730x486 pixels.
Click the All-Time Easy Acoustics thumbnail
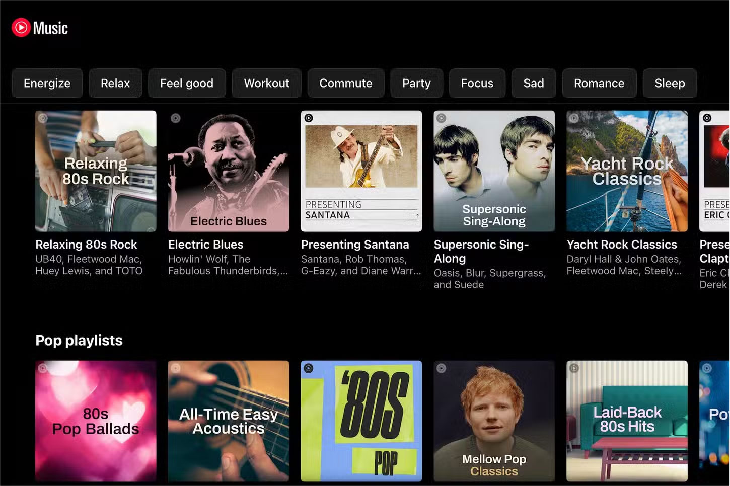tap(229, 422)
